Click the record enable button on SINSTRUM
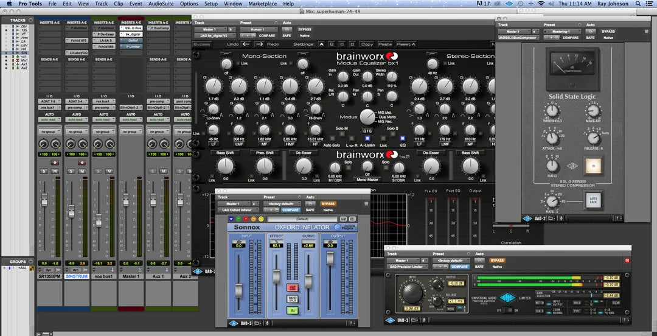 click(x=82, y=163)
